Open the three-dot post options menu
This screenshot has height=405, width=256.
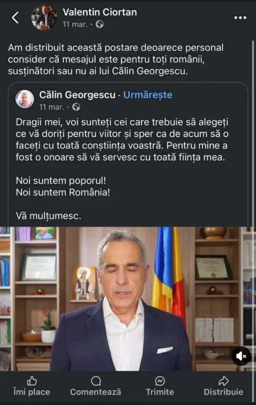tap(240, 18)
